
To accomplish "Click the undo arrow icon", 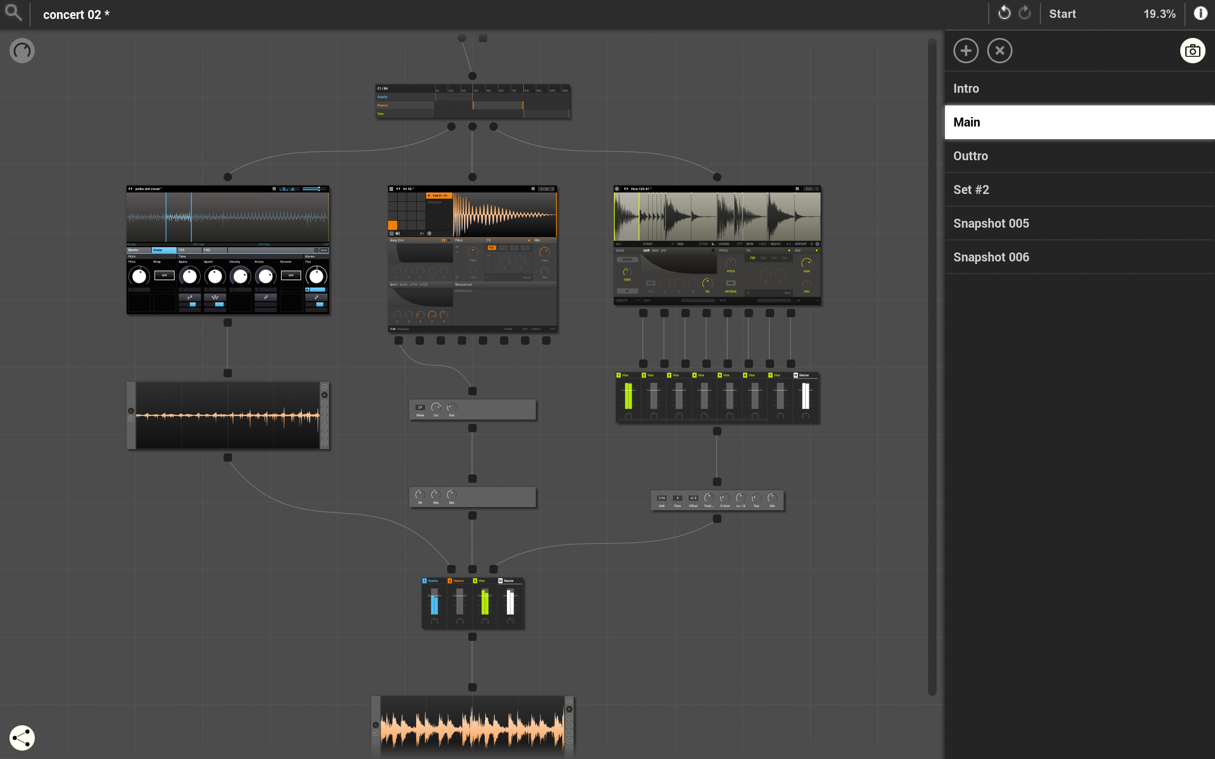I will (x=1004, y=14).
